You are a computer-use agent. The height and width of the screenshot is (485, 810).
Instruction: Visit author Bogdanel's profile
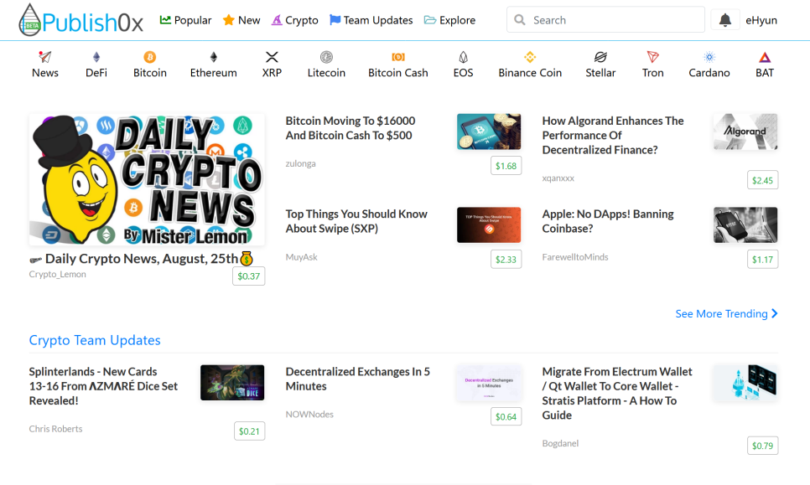tap(560, 443)
